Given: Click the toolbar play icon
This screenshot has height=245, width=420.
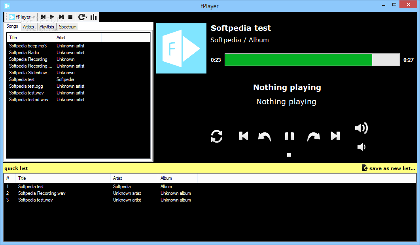Looking at the screenshot, I should (52, 17).
